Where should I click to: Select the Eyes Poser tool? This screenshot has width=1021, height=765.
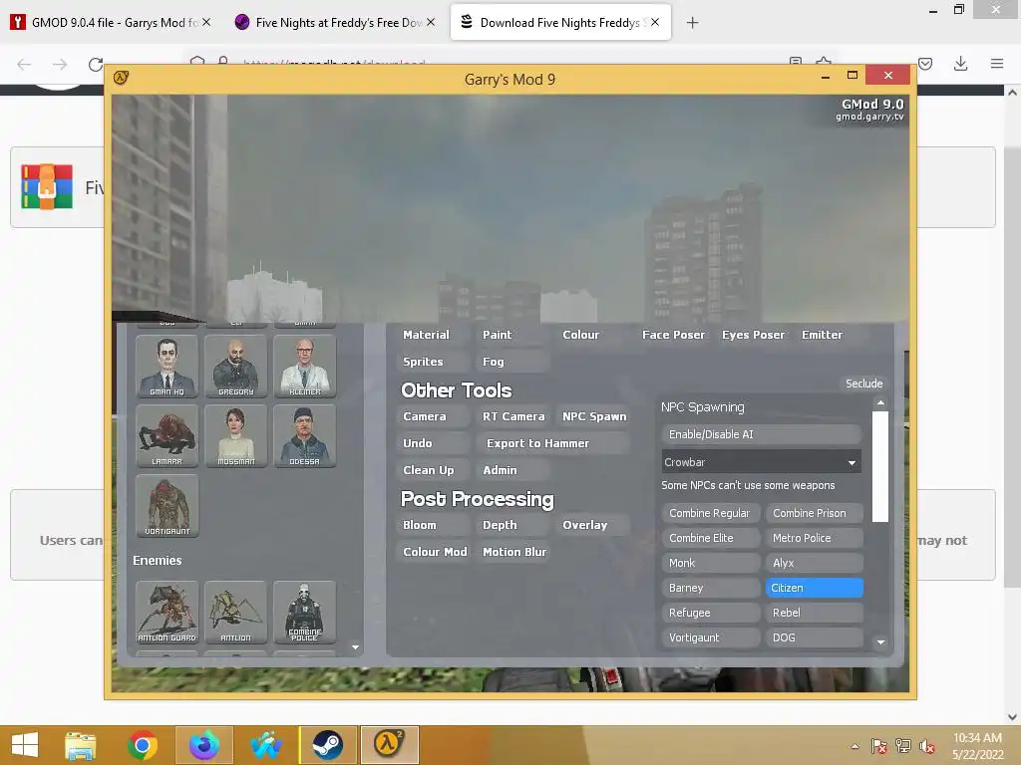[753, 335]
